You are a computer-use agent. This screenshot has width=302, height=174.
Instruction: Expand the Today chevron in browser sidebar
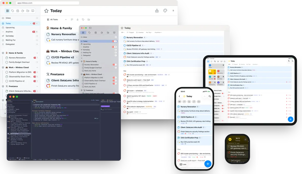30,23
